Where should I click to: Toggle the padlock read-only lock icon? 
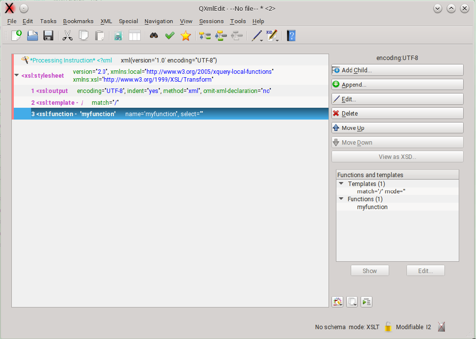click(388, 327)
